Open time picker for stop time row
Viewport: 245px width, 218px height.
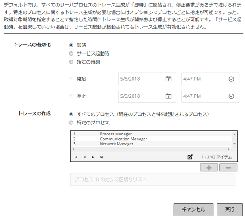pyautogui.click(x=231, y=96)
